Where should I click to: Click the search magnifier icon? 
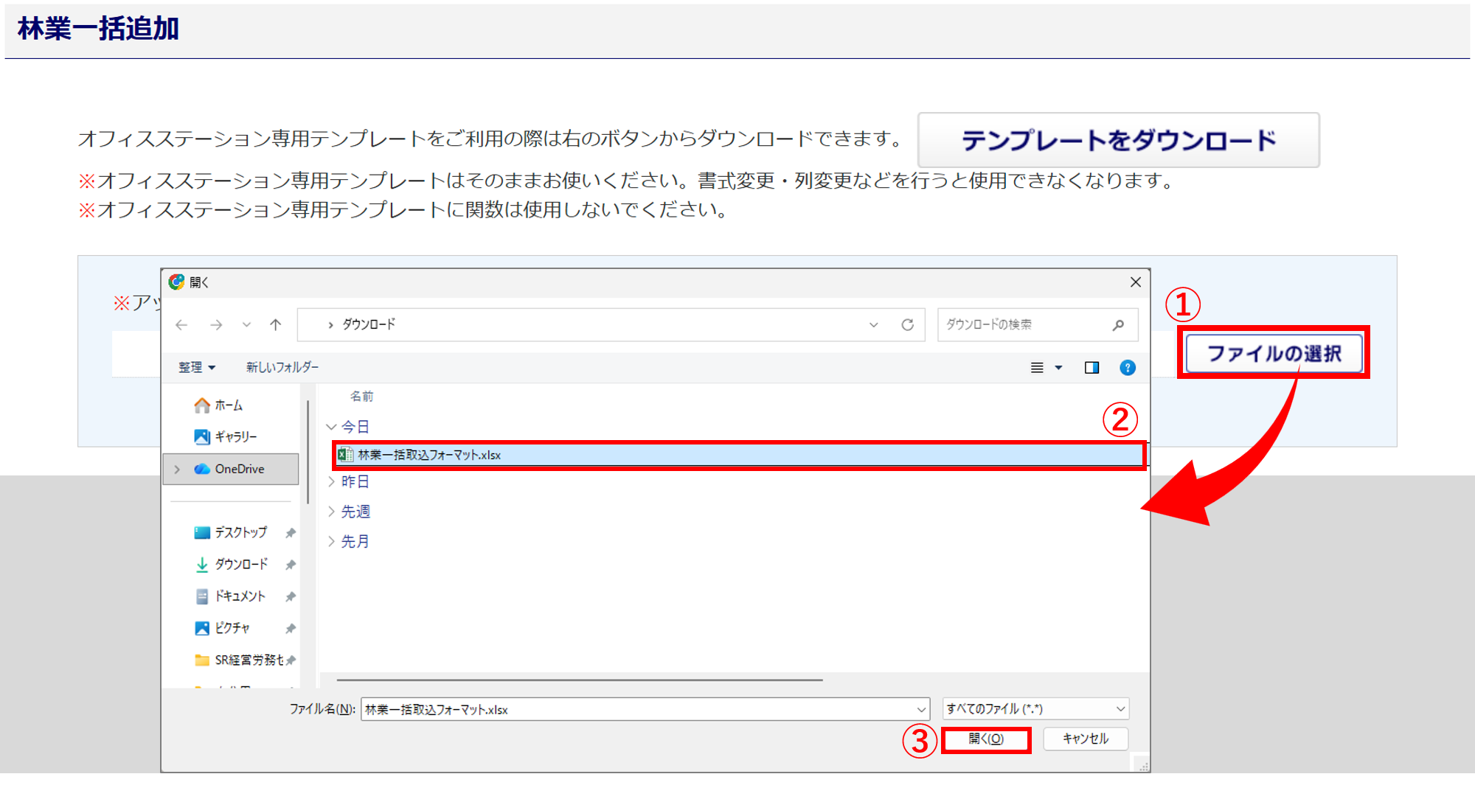click(x=1118, y=325)
